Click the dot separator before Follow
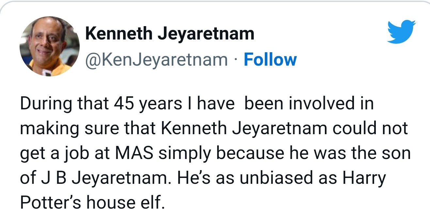Image resolution: width=430 pixels, height=222 pixels. [x=236, y=60]
